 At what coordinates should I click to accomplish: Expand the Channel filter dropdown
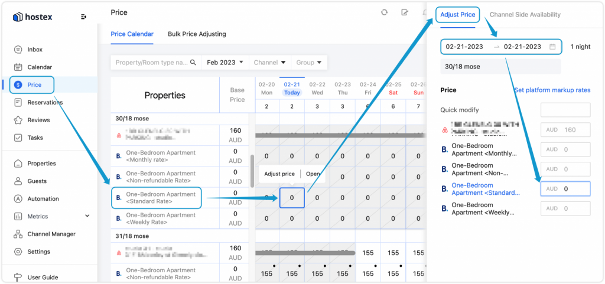pos(270,63)
